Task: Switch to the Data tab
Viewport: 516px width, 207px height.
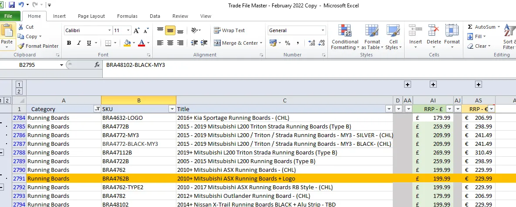Action: click(x=155, y=16)
